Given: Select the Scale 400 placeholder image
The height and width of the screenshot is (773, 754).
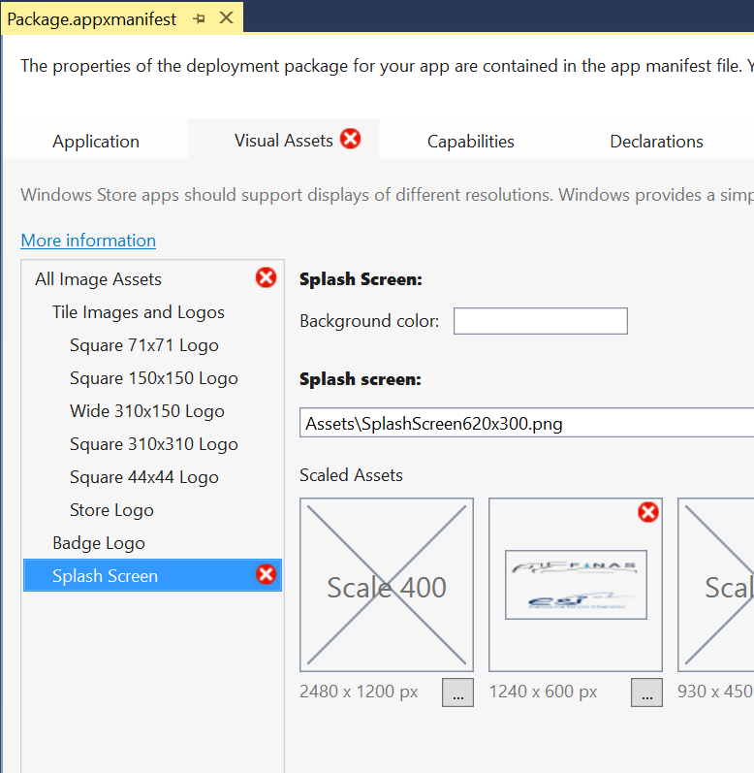Looking at the screenshot, I should coord(387,585).
